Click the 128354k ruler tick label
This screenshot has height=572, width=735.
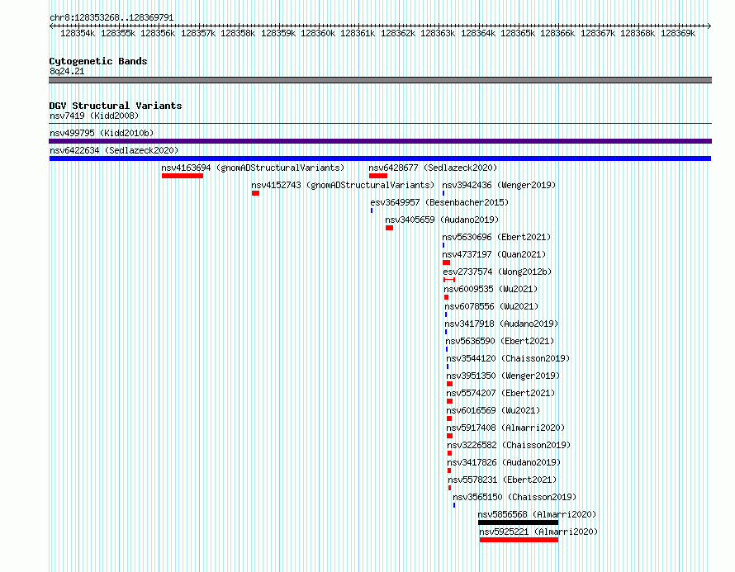point(78,33)
